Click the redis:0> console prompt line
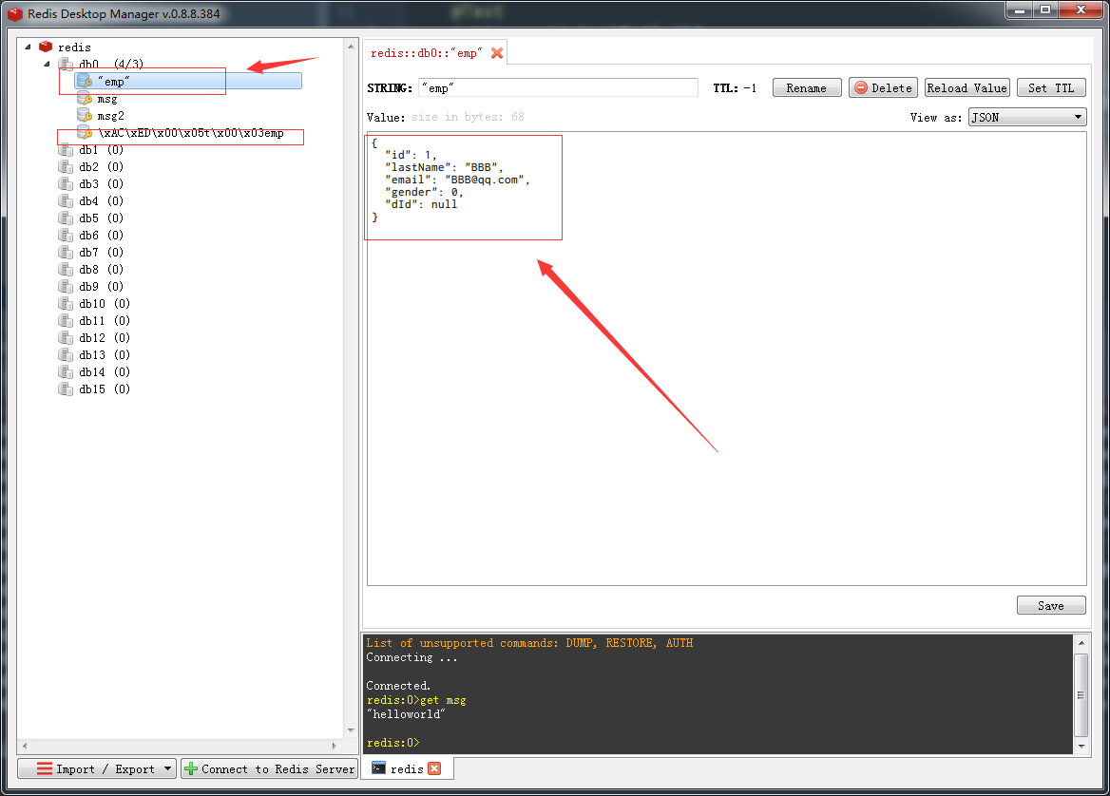This screenshot has width=1110, height=796. tap(392, 743)
